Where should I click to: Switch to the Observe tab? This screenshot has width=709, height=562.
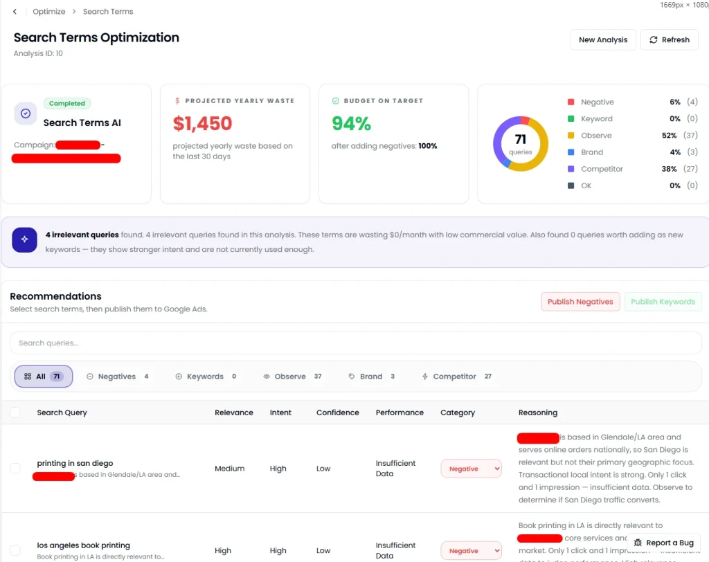pyautogui.click(x=293, y=377)
